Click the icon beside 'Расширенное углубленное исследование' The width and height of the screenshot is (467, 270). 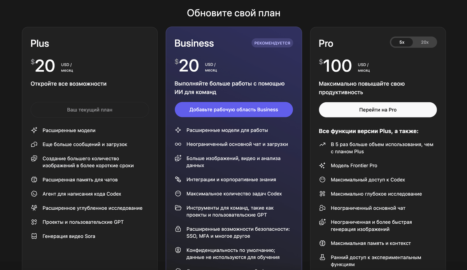(x=34, y=208)
